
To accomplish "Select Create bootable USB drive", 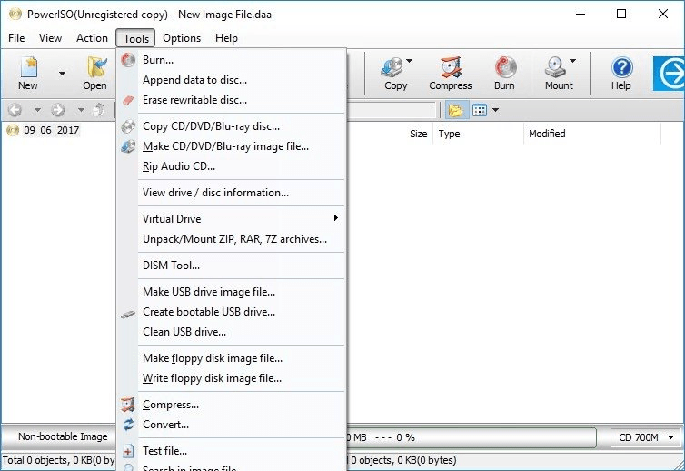I will 208,312.
